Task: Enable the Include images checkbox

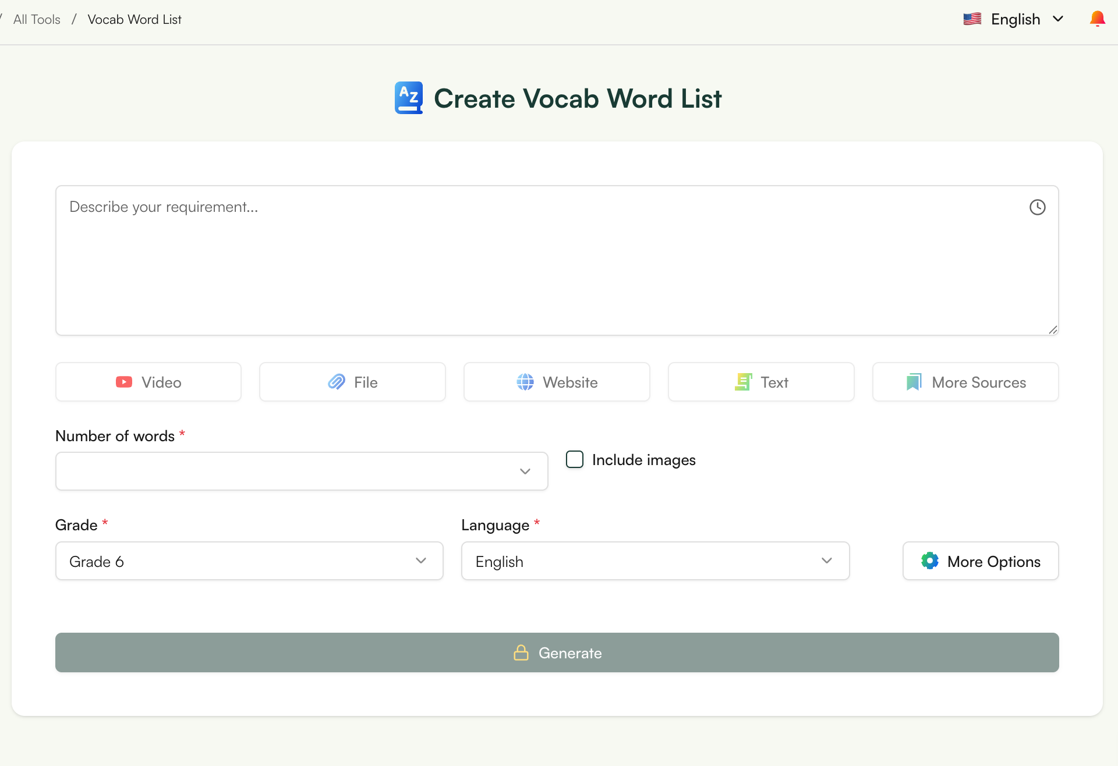Action: [x=575, y=459]
